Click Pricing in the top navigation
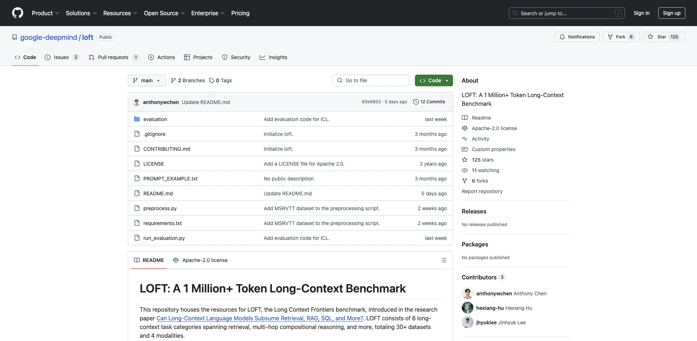The image size is (697, 341). 240,13
